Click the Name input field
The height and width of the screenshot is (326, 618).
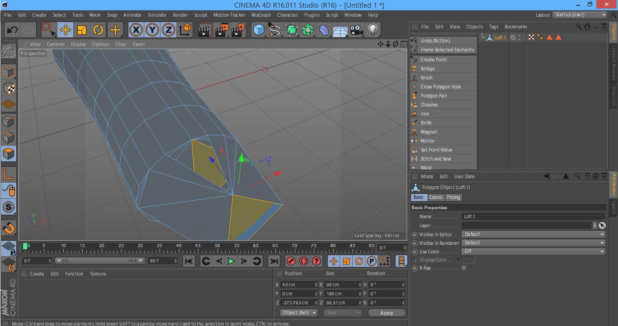533,216
